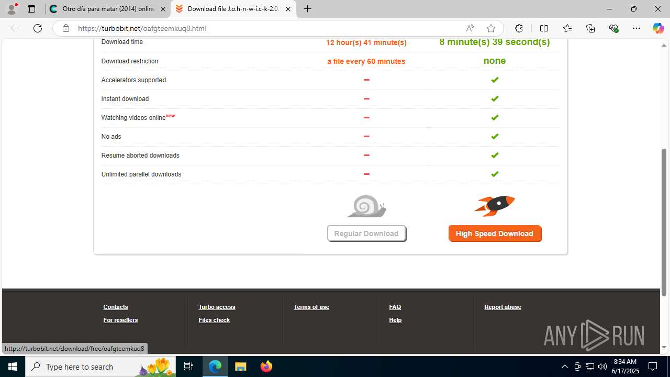
Task: Select 'a file every 60 minutes' text
Action: click(x=366, y=61)
